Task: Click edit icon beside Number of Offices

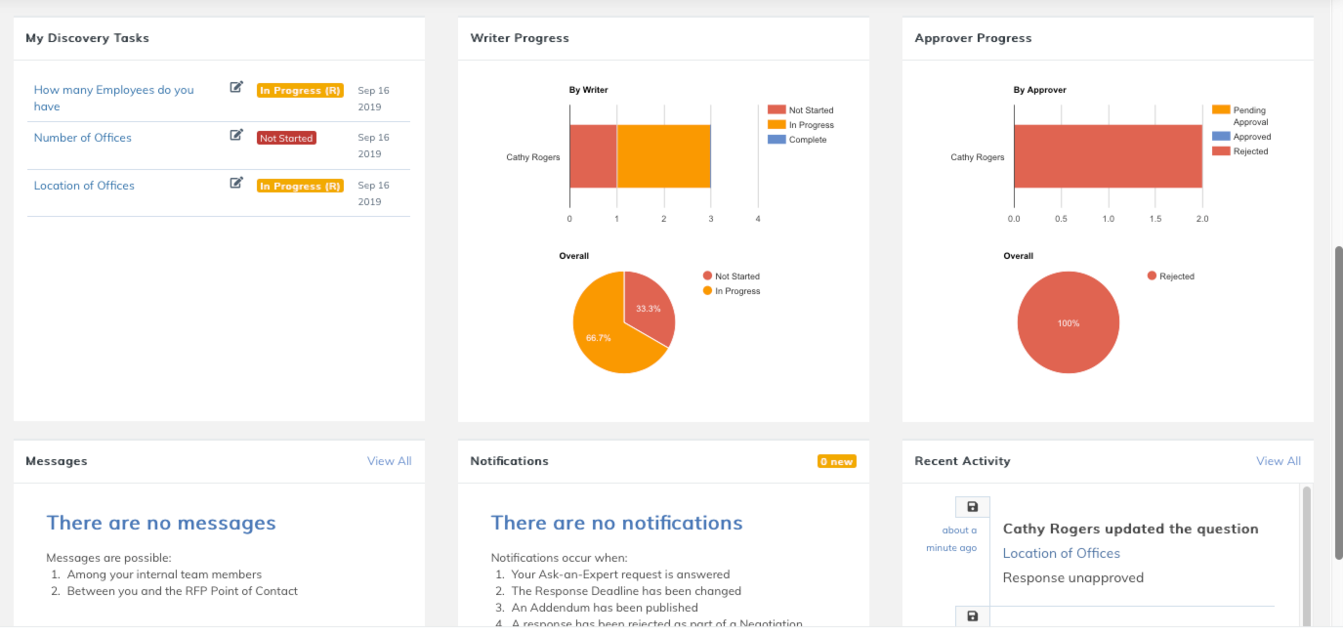Action: (236, 135)
